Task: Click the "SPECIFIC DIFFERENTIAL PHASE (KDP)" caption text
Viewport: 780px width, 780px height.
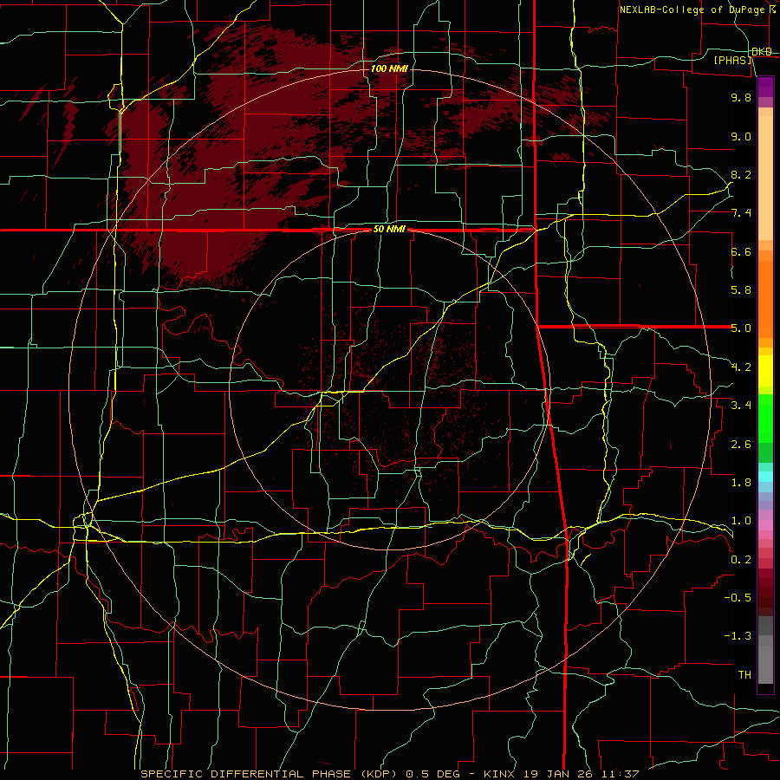Action: (x=271, y=774)
